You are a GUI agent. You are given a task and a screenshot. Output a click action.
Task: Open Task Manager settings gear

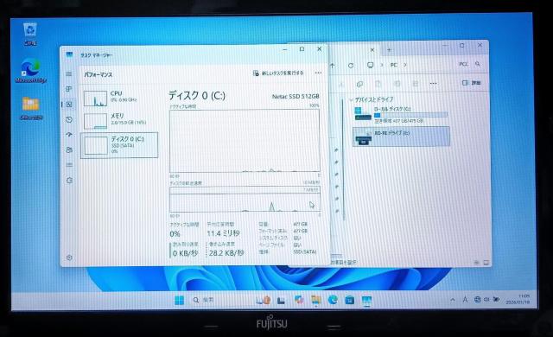pos(69,258)
